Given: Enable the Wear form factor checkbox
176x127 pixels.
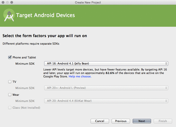Looking at the screenshot, I should (10, 95).
